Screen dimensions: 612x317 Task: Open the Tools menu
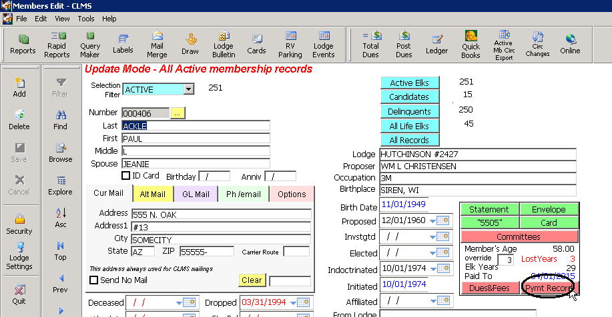coord(85,19)
